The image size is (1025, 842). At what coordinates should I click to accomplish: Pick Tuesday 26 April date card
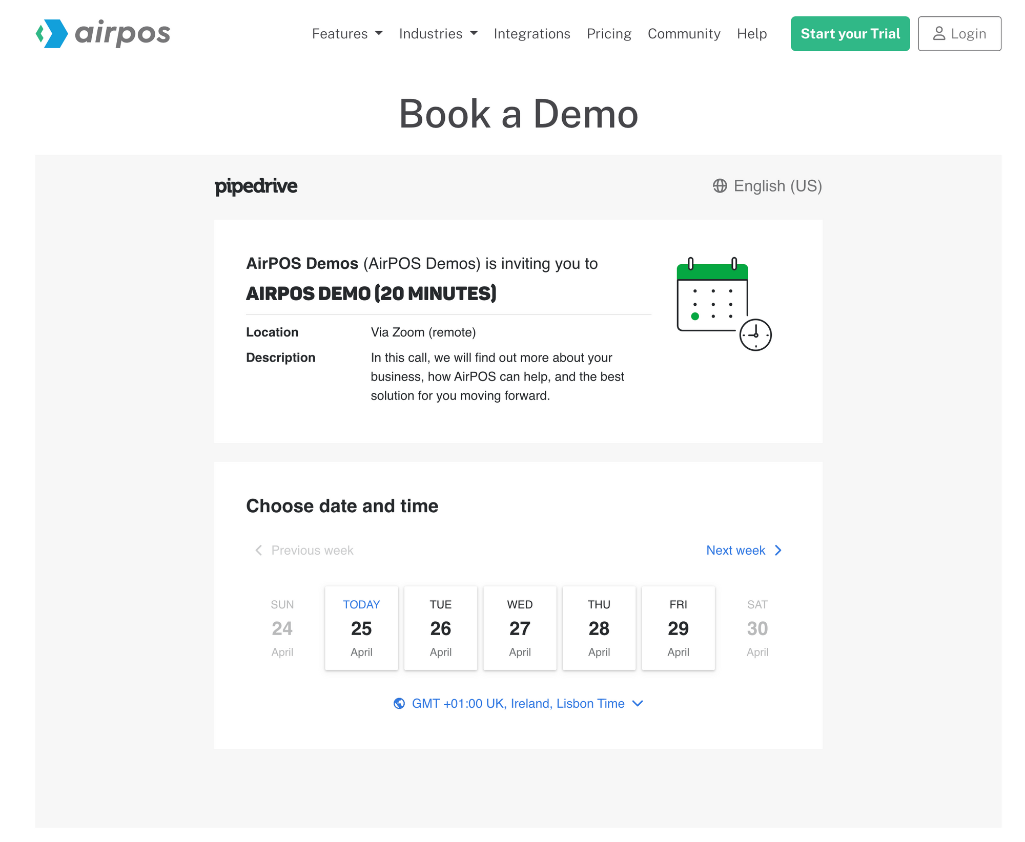tap(440, 628)
